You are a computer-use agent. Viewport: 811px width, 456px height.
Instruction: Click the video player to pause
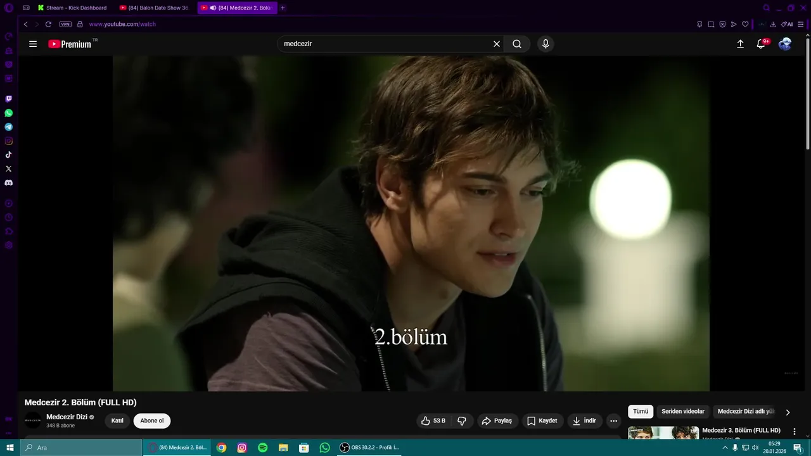[x=411, y=223]
